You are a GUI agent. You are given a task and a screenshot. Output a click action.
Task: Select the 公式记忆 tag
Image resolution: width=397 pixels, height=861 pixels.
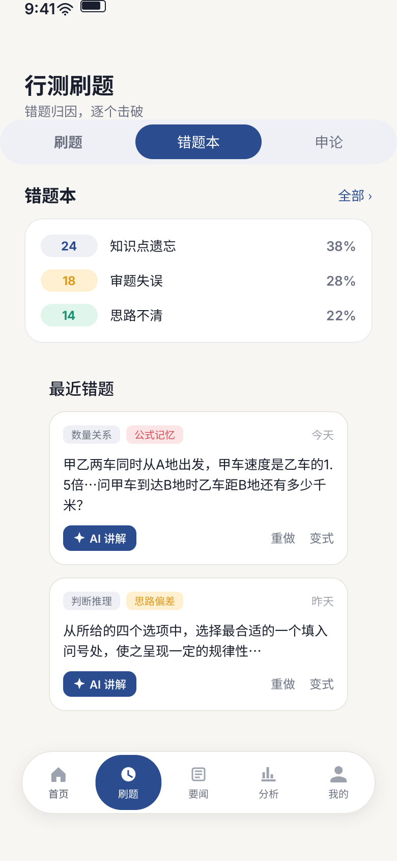pyautogui.click(x=155, y=435)
